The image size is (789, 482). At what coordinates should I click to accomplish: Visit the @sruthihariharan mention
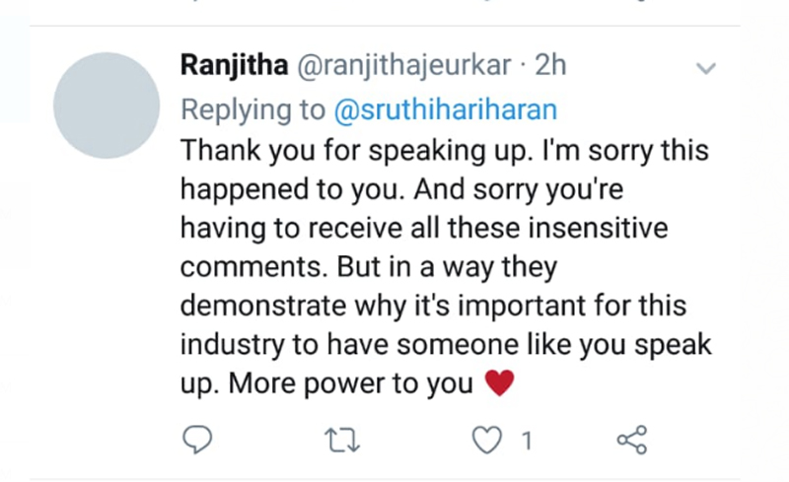coord(446,109)
